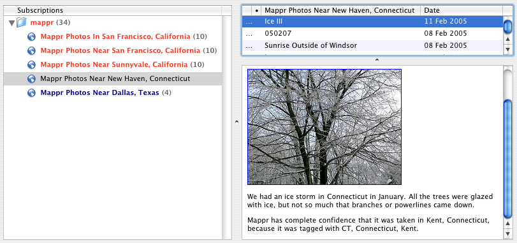
Task: Click the Subscriptions column header
Action: pyautogui.click(x=113, y=11)
